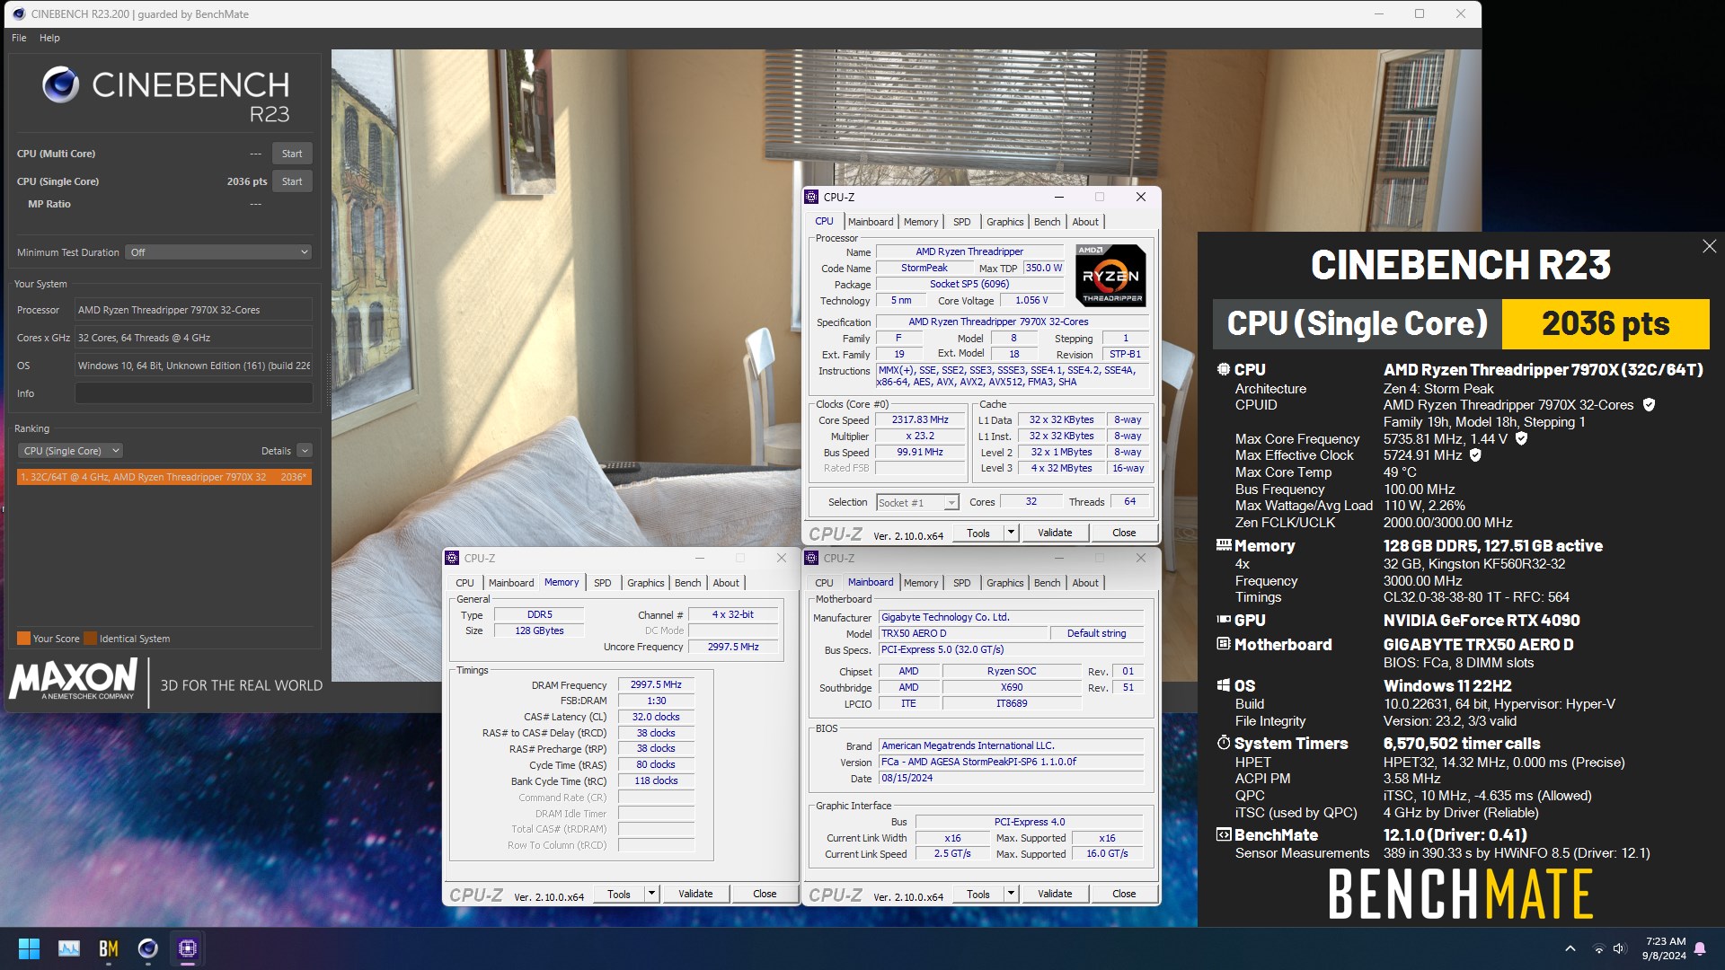
Task: Switch to SPD tab in top CPU-Z
Action: pos(961,222)
